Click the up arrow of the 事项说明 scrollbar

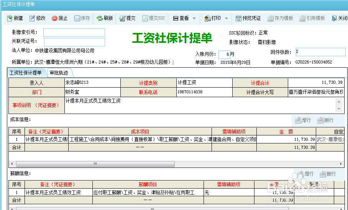(339, 102)
